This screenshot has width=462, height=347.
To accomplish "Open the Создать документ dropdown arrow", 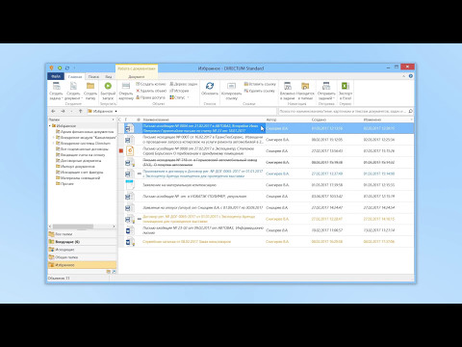I will point(82,98).
